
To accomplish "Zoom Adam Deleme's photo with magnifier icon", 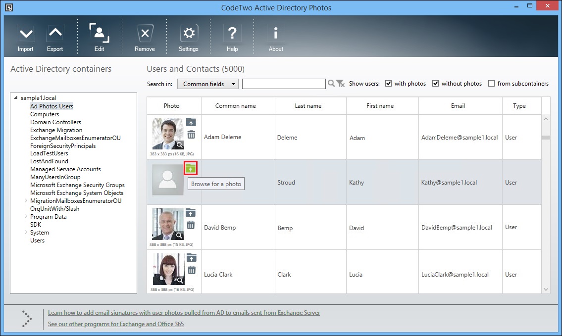I will [x=180, y=144].
